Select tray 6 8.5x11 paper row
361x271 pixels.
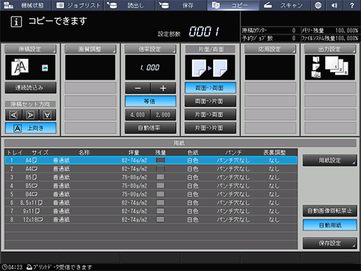pyautogui.click(x=151, y=203)
